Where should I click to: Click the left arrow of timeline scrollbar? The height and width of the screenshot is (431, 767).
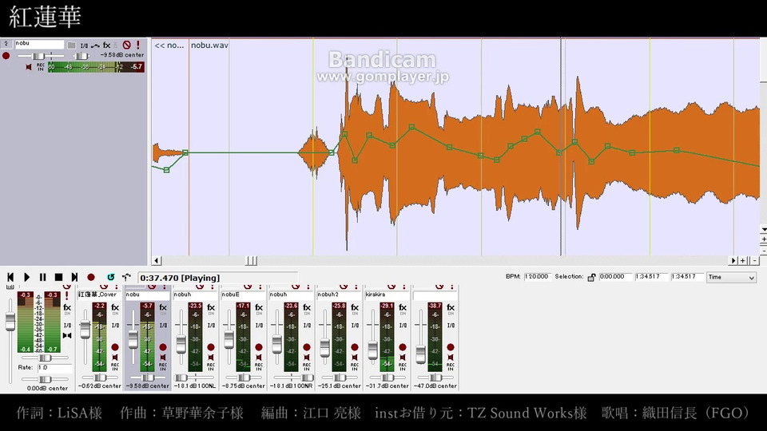pyautogui.click(x=157, y=261)
